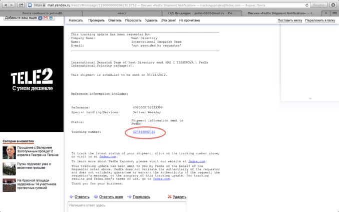Click Gmail icon in add mailbox
The image size is (339, 212).
click(46, 18)
